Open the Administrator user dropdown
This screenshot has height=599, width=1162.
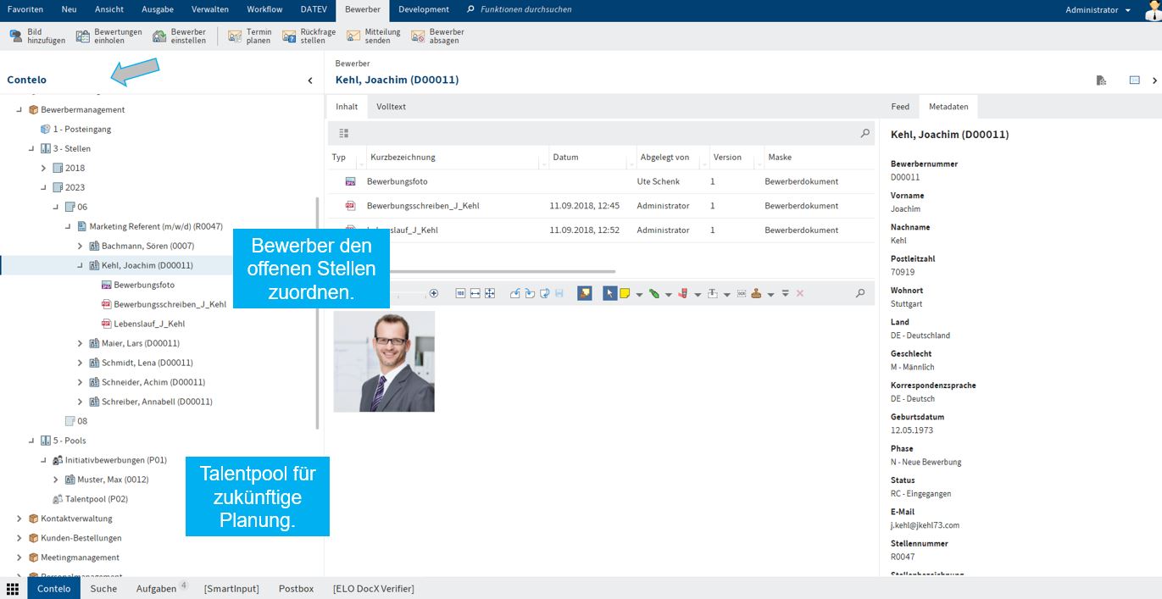coord(1098,10)
